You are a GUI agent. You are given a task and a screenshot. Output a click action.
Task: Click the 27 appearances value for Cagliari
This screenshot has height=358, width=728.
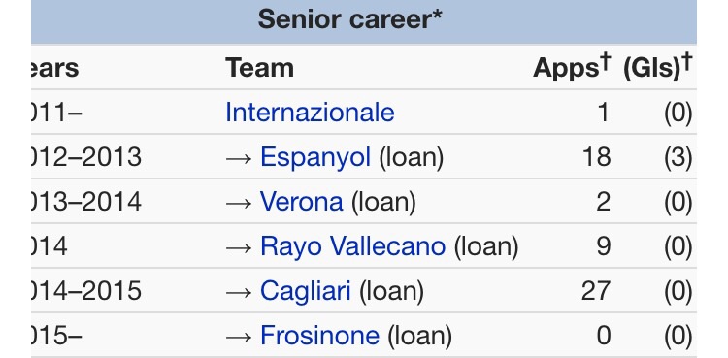click(x=596, y=291)
